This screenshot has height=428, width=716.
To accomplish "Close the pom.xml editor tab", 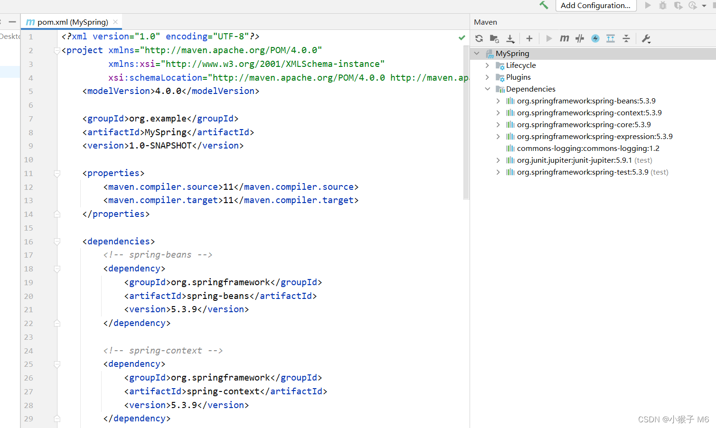I will (x=115, y=22).
